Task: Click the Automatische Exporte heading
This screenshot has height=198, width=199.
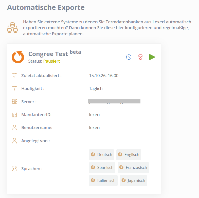Action: [46, 8]
